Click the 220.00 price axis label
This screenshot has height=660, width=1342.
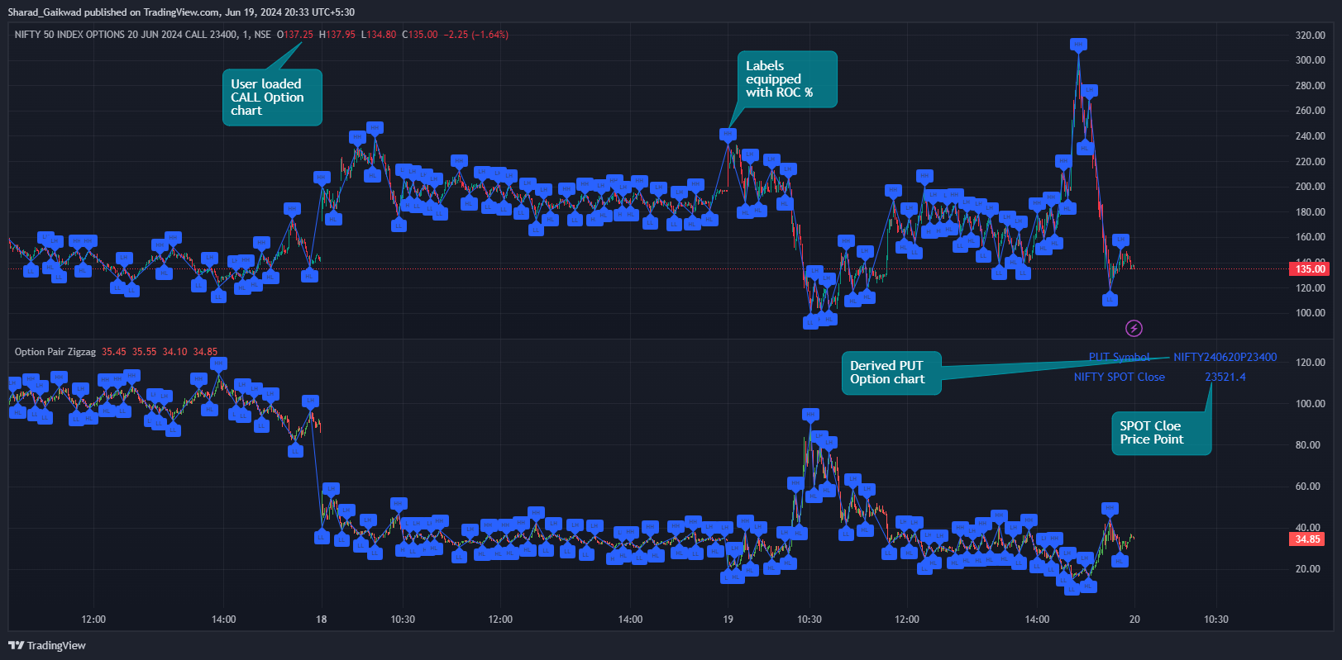point(1310,162)
